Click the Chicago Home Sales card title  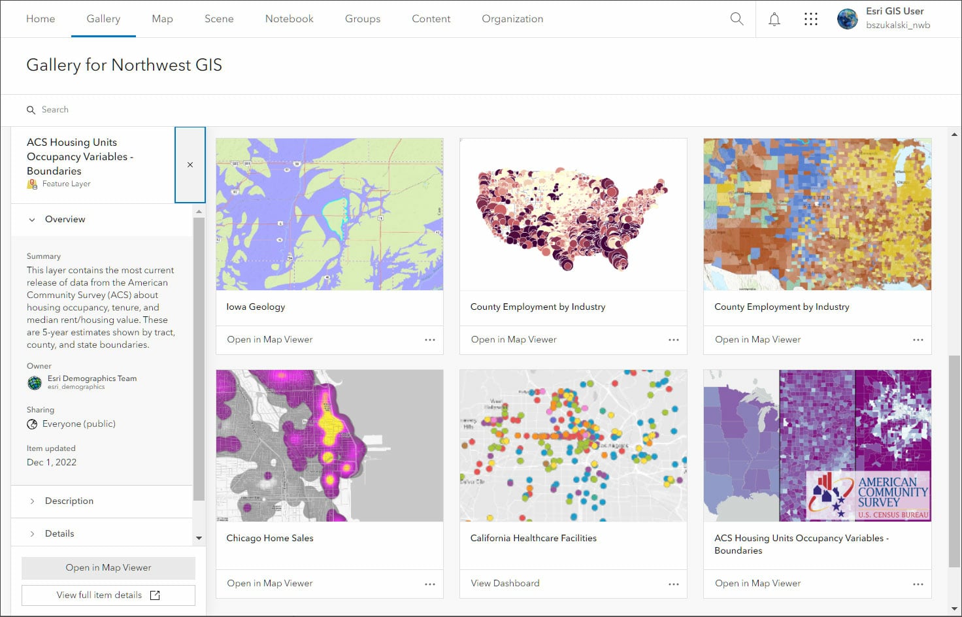[270, 539]
